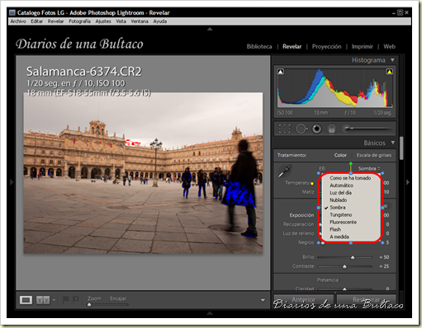Click the Restaurar button
The height and width of the screenshot is (328, 422).
pyautogui.click(x=366, y=299)
